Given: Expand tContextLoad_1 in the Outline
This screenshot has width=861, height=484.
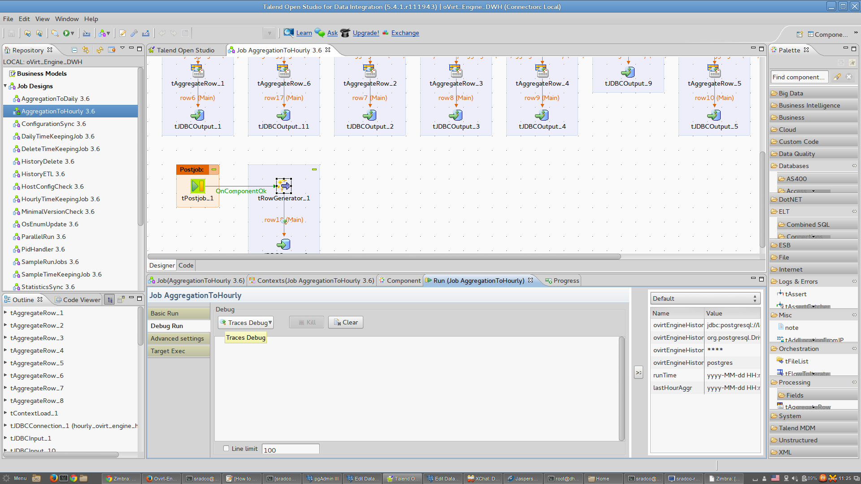Looking at the screenshot, I should pos(5,413).
